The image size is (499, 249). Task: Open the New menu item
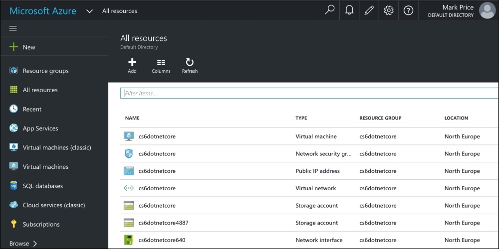(x=29, y=47)
